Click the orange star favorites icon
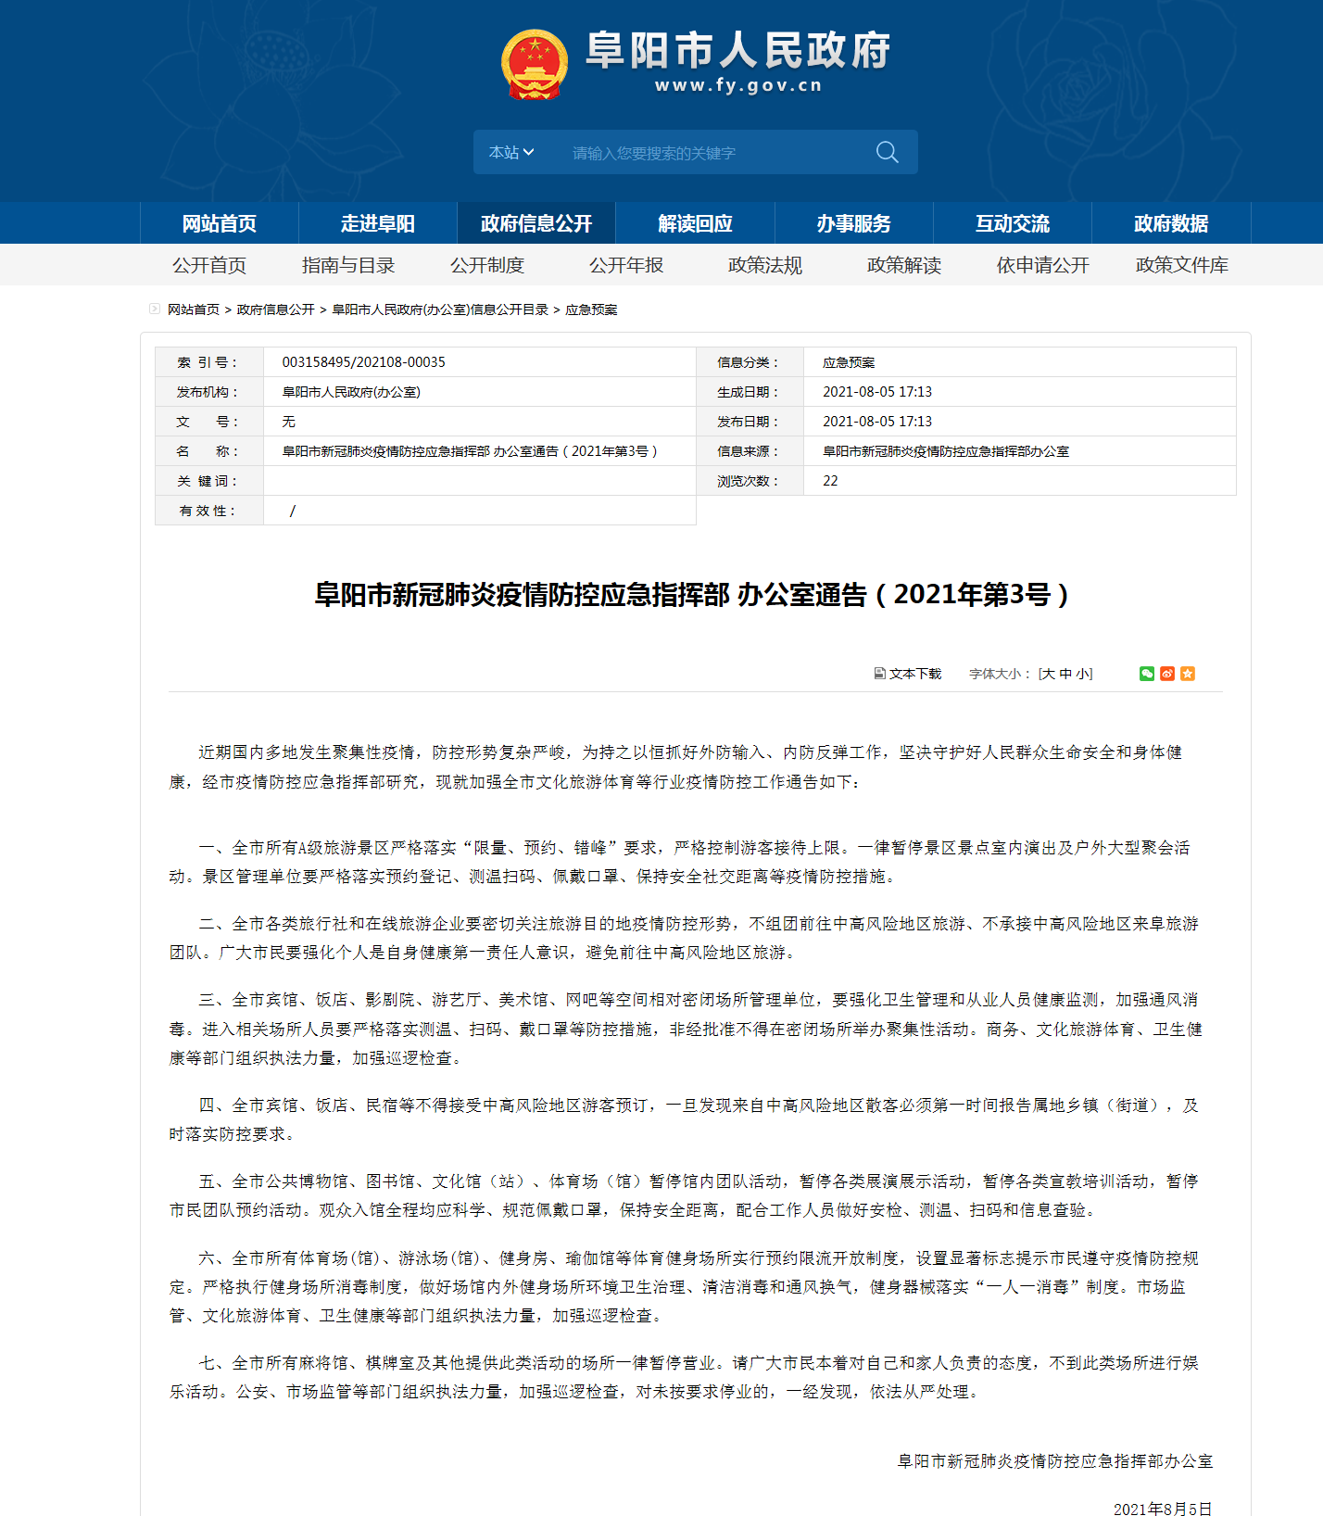The width and height of the screenshot is (1323, 1516). [1188, 674]
